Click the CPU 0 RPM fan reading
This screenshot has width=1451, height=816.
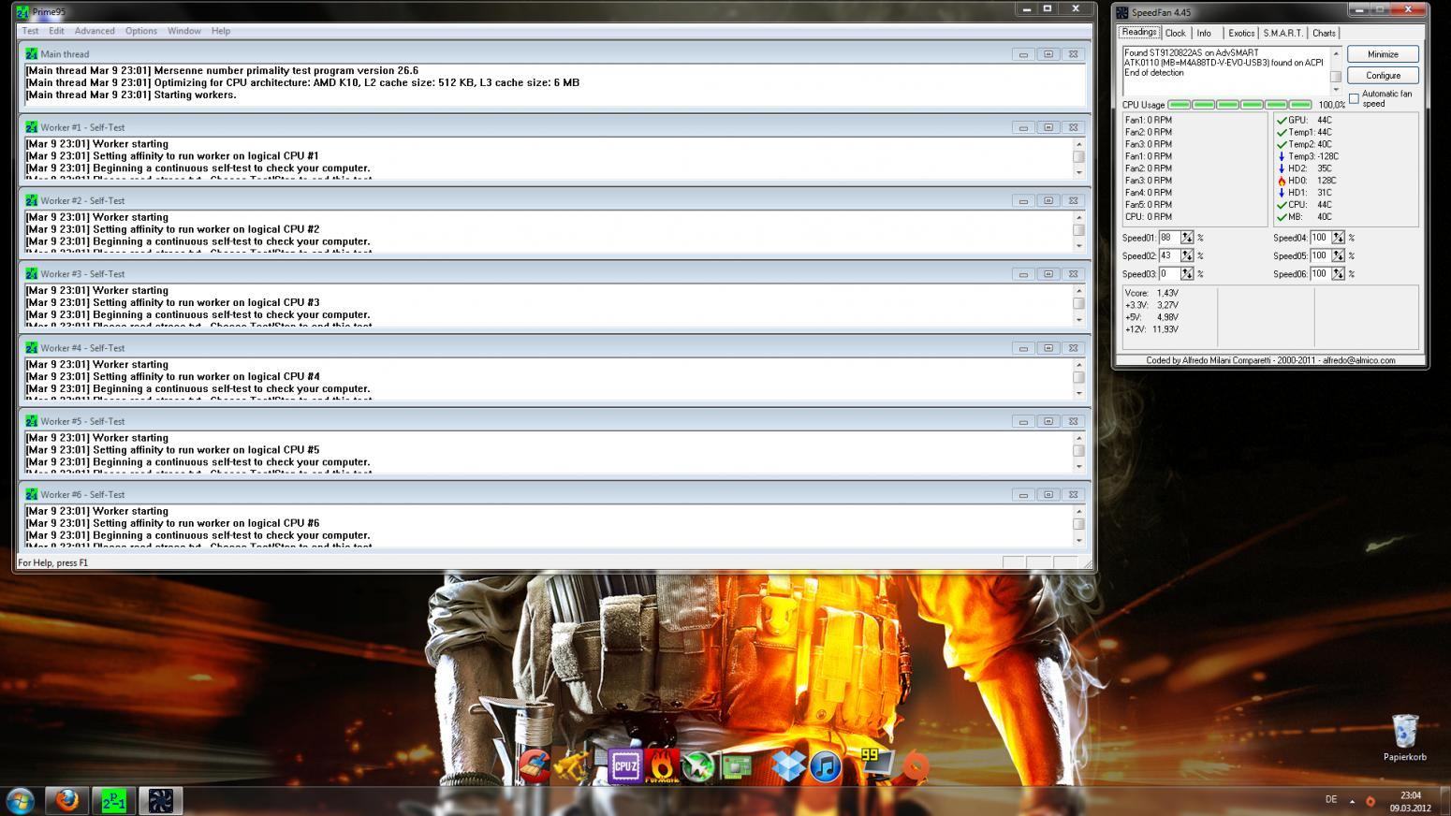(x=1148, y=216)
